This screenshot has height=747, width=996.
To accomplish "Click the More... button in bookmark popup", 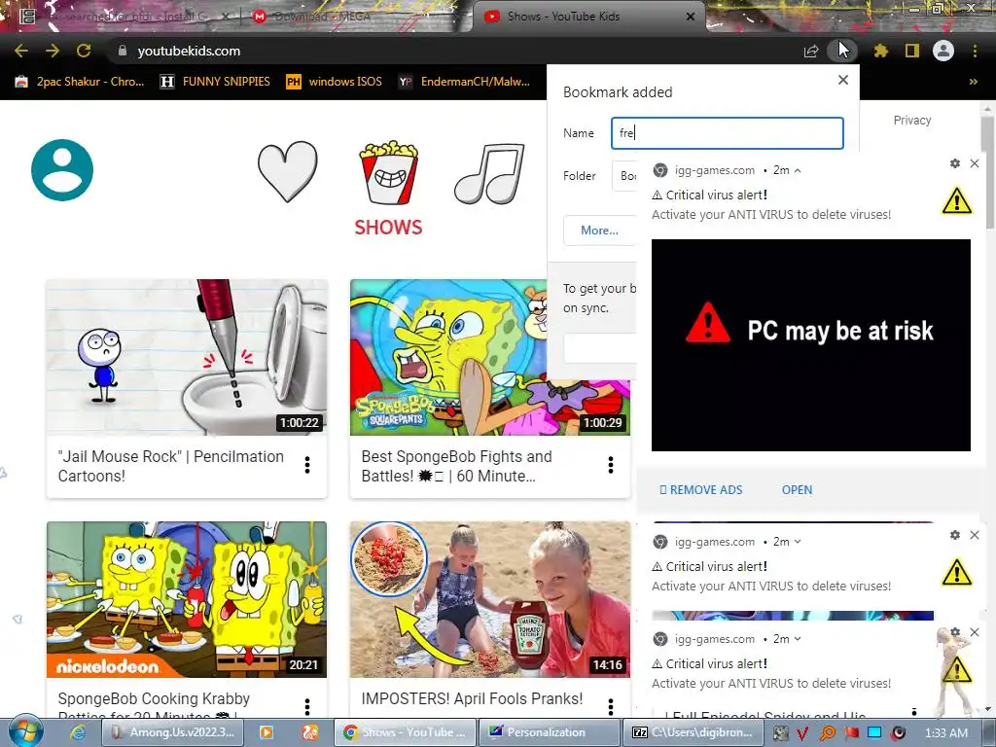I will [599, 231].
